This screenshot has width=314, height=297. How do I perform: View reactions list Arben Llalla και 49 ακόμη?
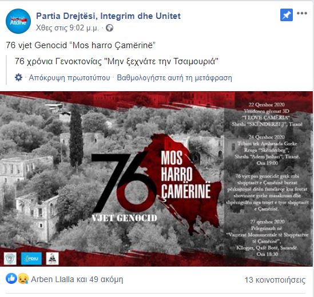77,279
